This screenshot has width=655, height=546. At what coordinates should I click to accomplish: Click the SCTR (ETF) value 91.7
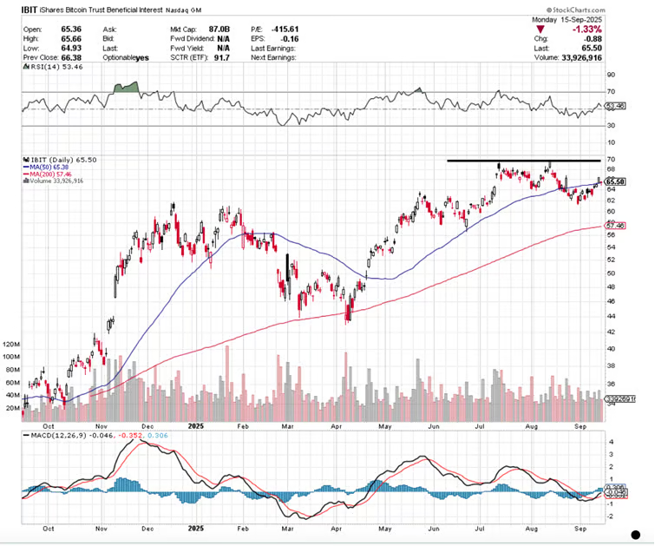[222, 57]
